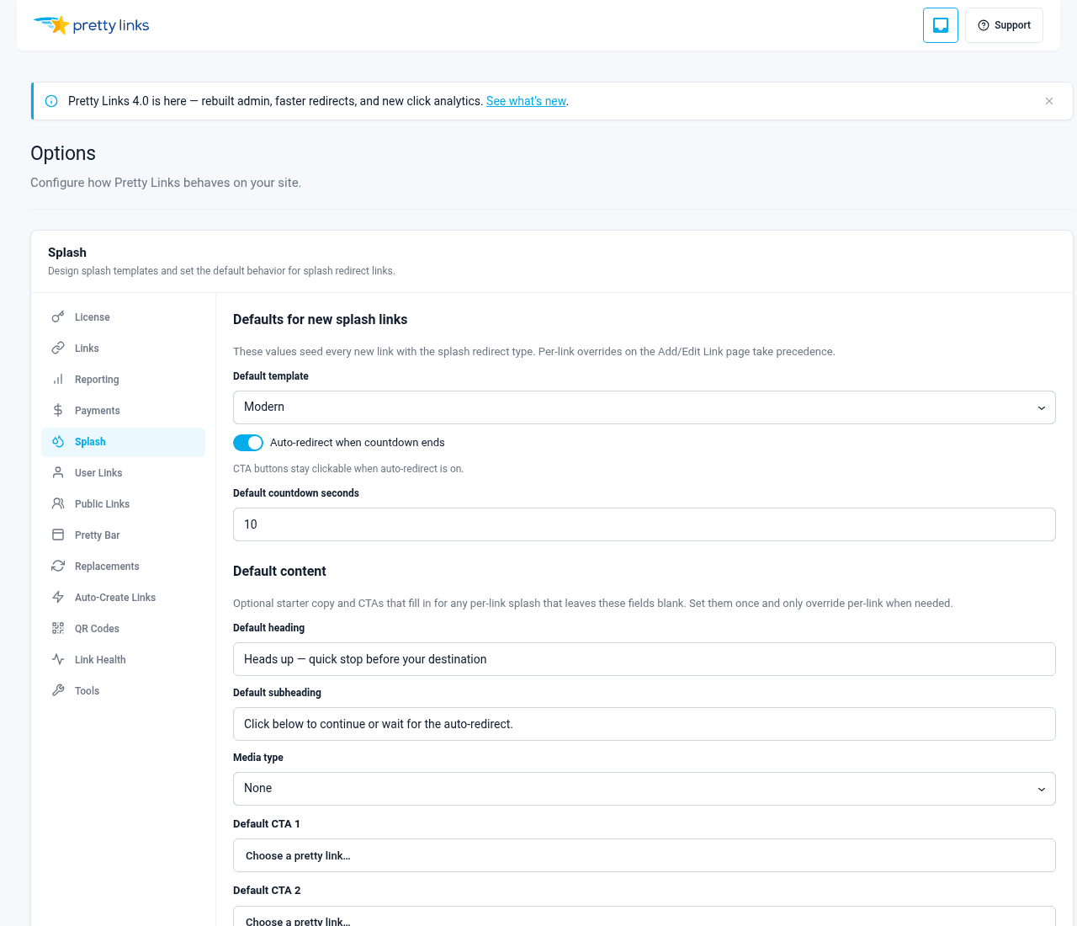Open the Default CTA 2 link chooser
The width and height of the screenshot is (1077, 926).
(644, 916)
